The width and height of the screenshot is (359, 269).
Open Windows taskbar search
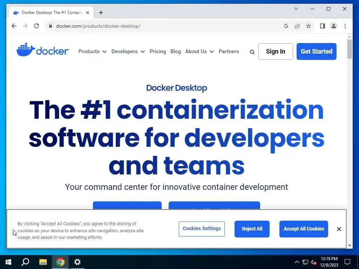click(25, 262)
